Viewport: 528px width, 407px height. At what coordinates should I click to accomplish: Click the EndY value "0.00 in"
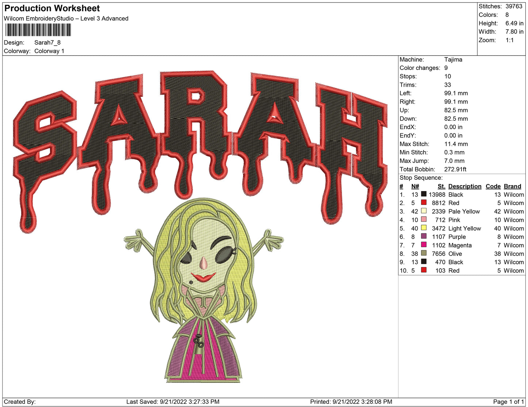(x=453, y=135)
